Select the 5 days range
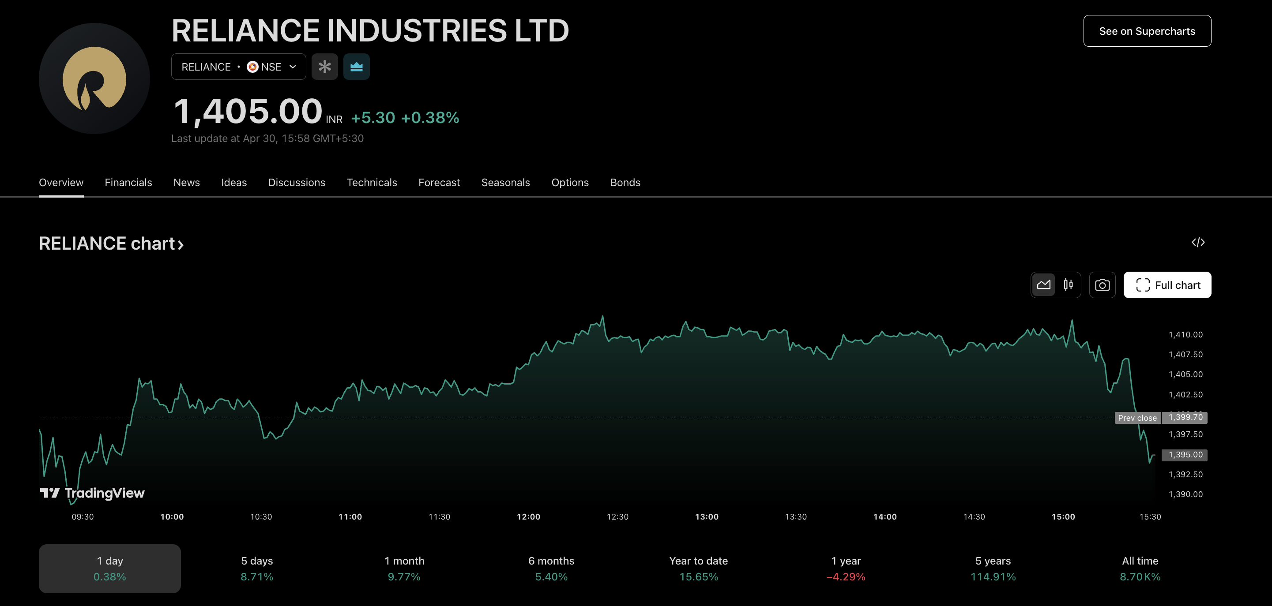The width and height of the screenshot is (1272, 606). tap(257, 569)
